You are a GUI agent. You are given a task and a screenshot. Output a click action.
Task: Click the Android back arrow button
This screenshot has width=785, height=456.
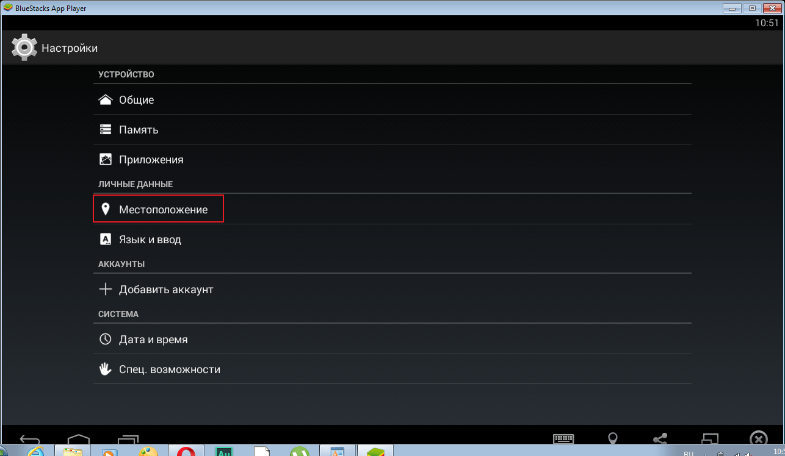click(x=29, y=439)
